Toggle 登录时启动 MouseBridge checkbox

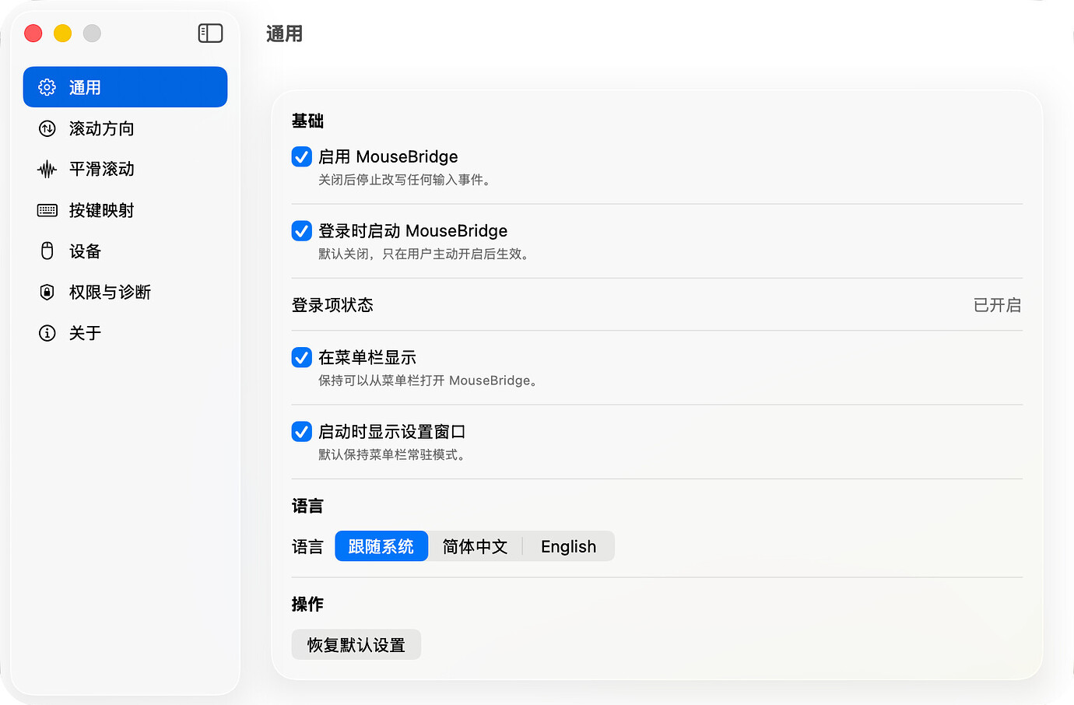click(x=302, y=230)
